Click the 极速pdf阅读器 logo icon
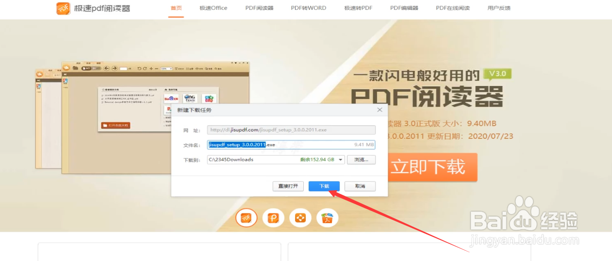612x261 pixels. point(64,8)
